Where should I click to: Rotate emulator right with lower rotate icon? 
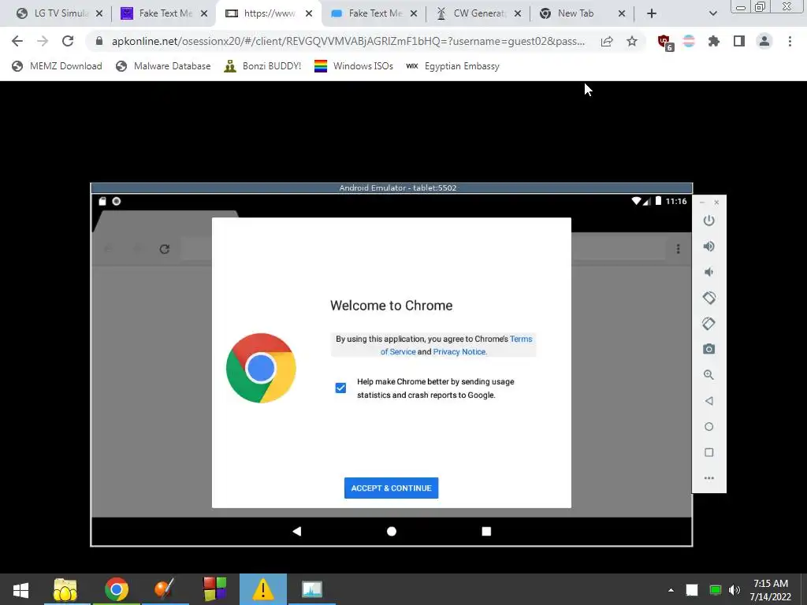(x=708, y=324)
